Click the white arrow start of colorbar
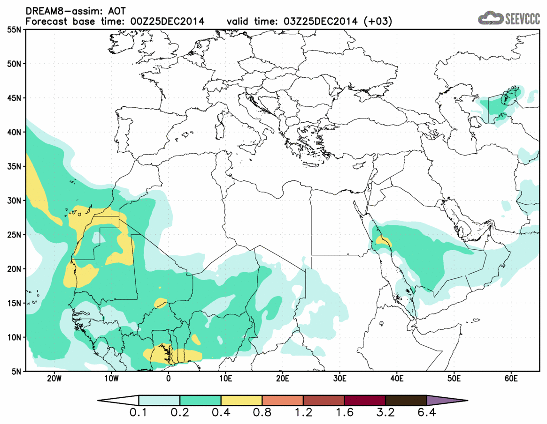 [118, 400]
